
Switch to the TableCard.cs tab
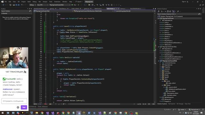(x=98, y=9)
